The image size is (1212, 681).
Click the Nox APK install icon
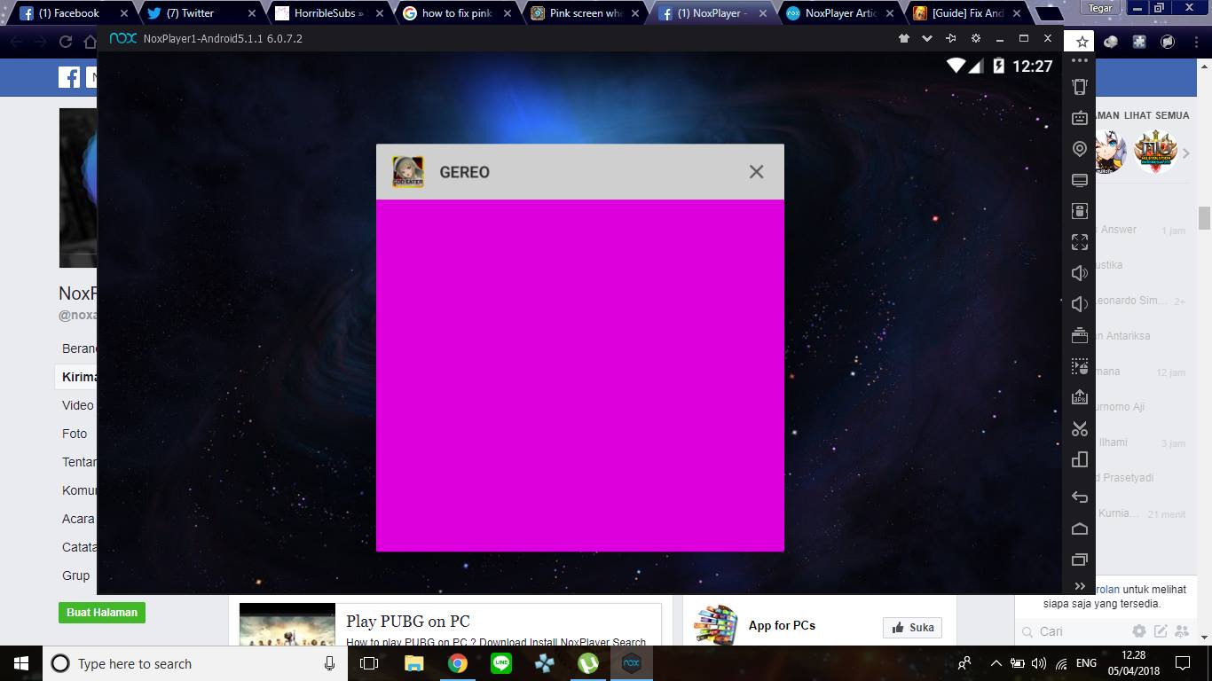[x=1080, y=397]
